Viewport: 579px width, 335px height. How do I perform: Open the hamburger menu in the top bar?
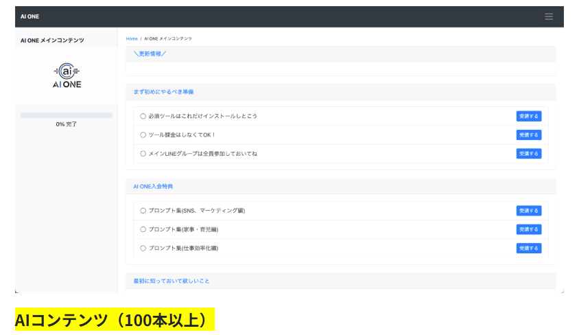pos(549,16)
